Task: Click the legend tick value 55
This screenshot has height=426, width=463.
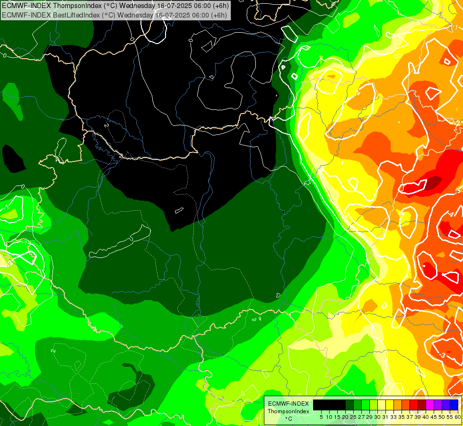Action: (450, 417)
